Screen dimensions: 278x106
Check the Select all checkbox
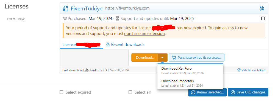coord(130,92)
